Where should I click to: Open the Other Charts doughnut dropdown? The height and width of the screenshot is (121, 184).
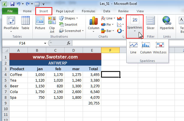120,31
